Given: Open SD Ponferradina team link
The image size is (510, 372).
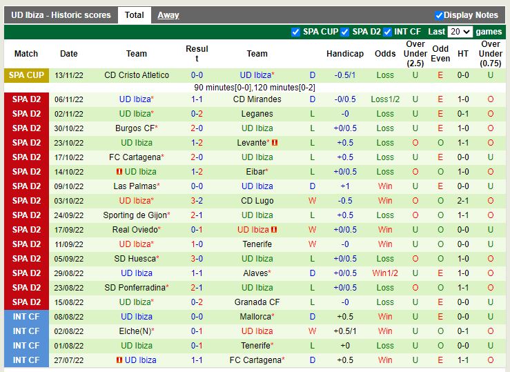Looking at the screenshot, I should tap(135, 287).
